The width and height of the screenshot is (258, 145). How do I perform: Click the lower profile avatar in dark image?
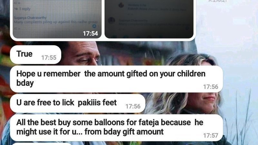coord(111,20)
